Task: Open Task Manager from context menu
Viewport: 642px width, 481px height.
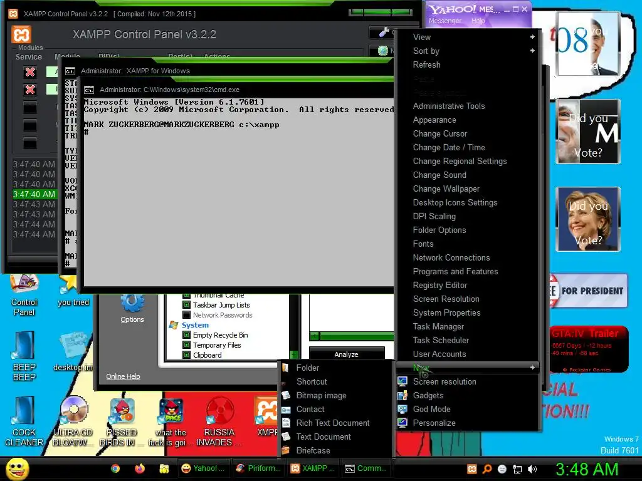Action: (438, 326)
